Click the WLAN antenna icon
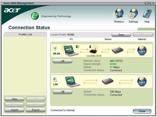Screen dimensions: 157x117 click(55, 49)
